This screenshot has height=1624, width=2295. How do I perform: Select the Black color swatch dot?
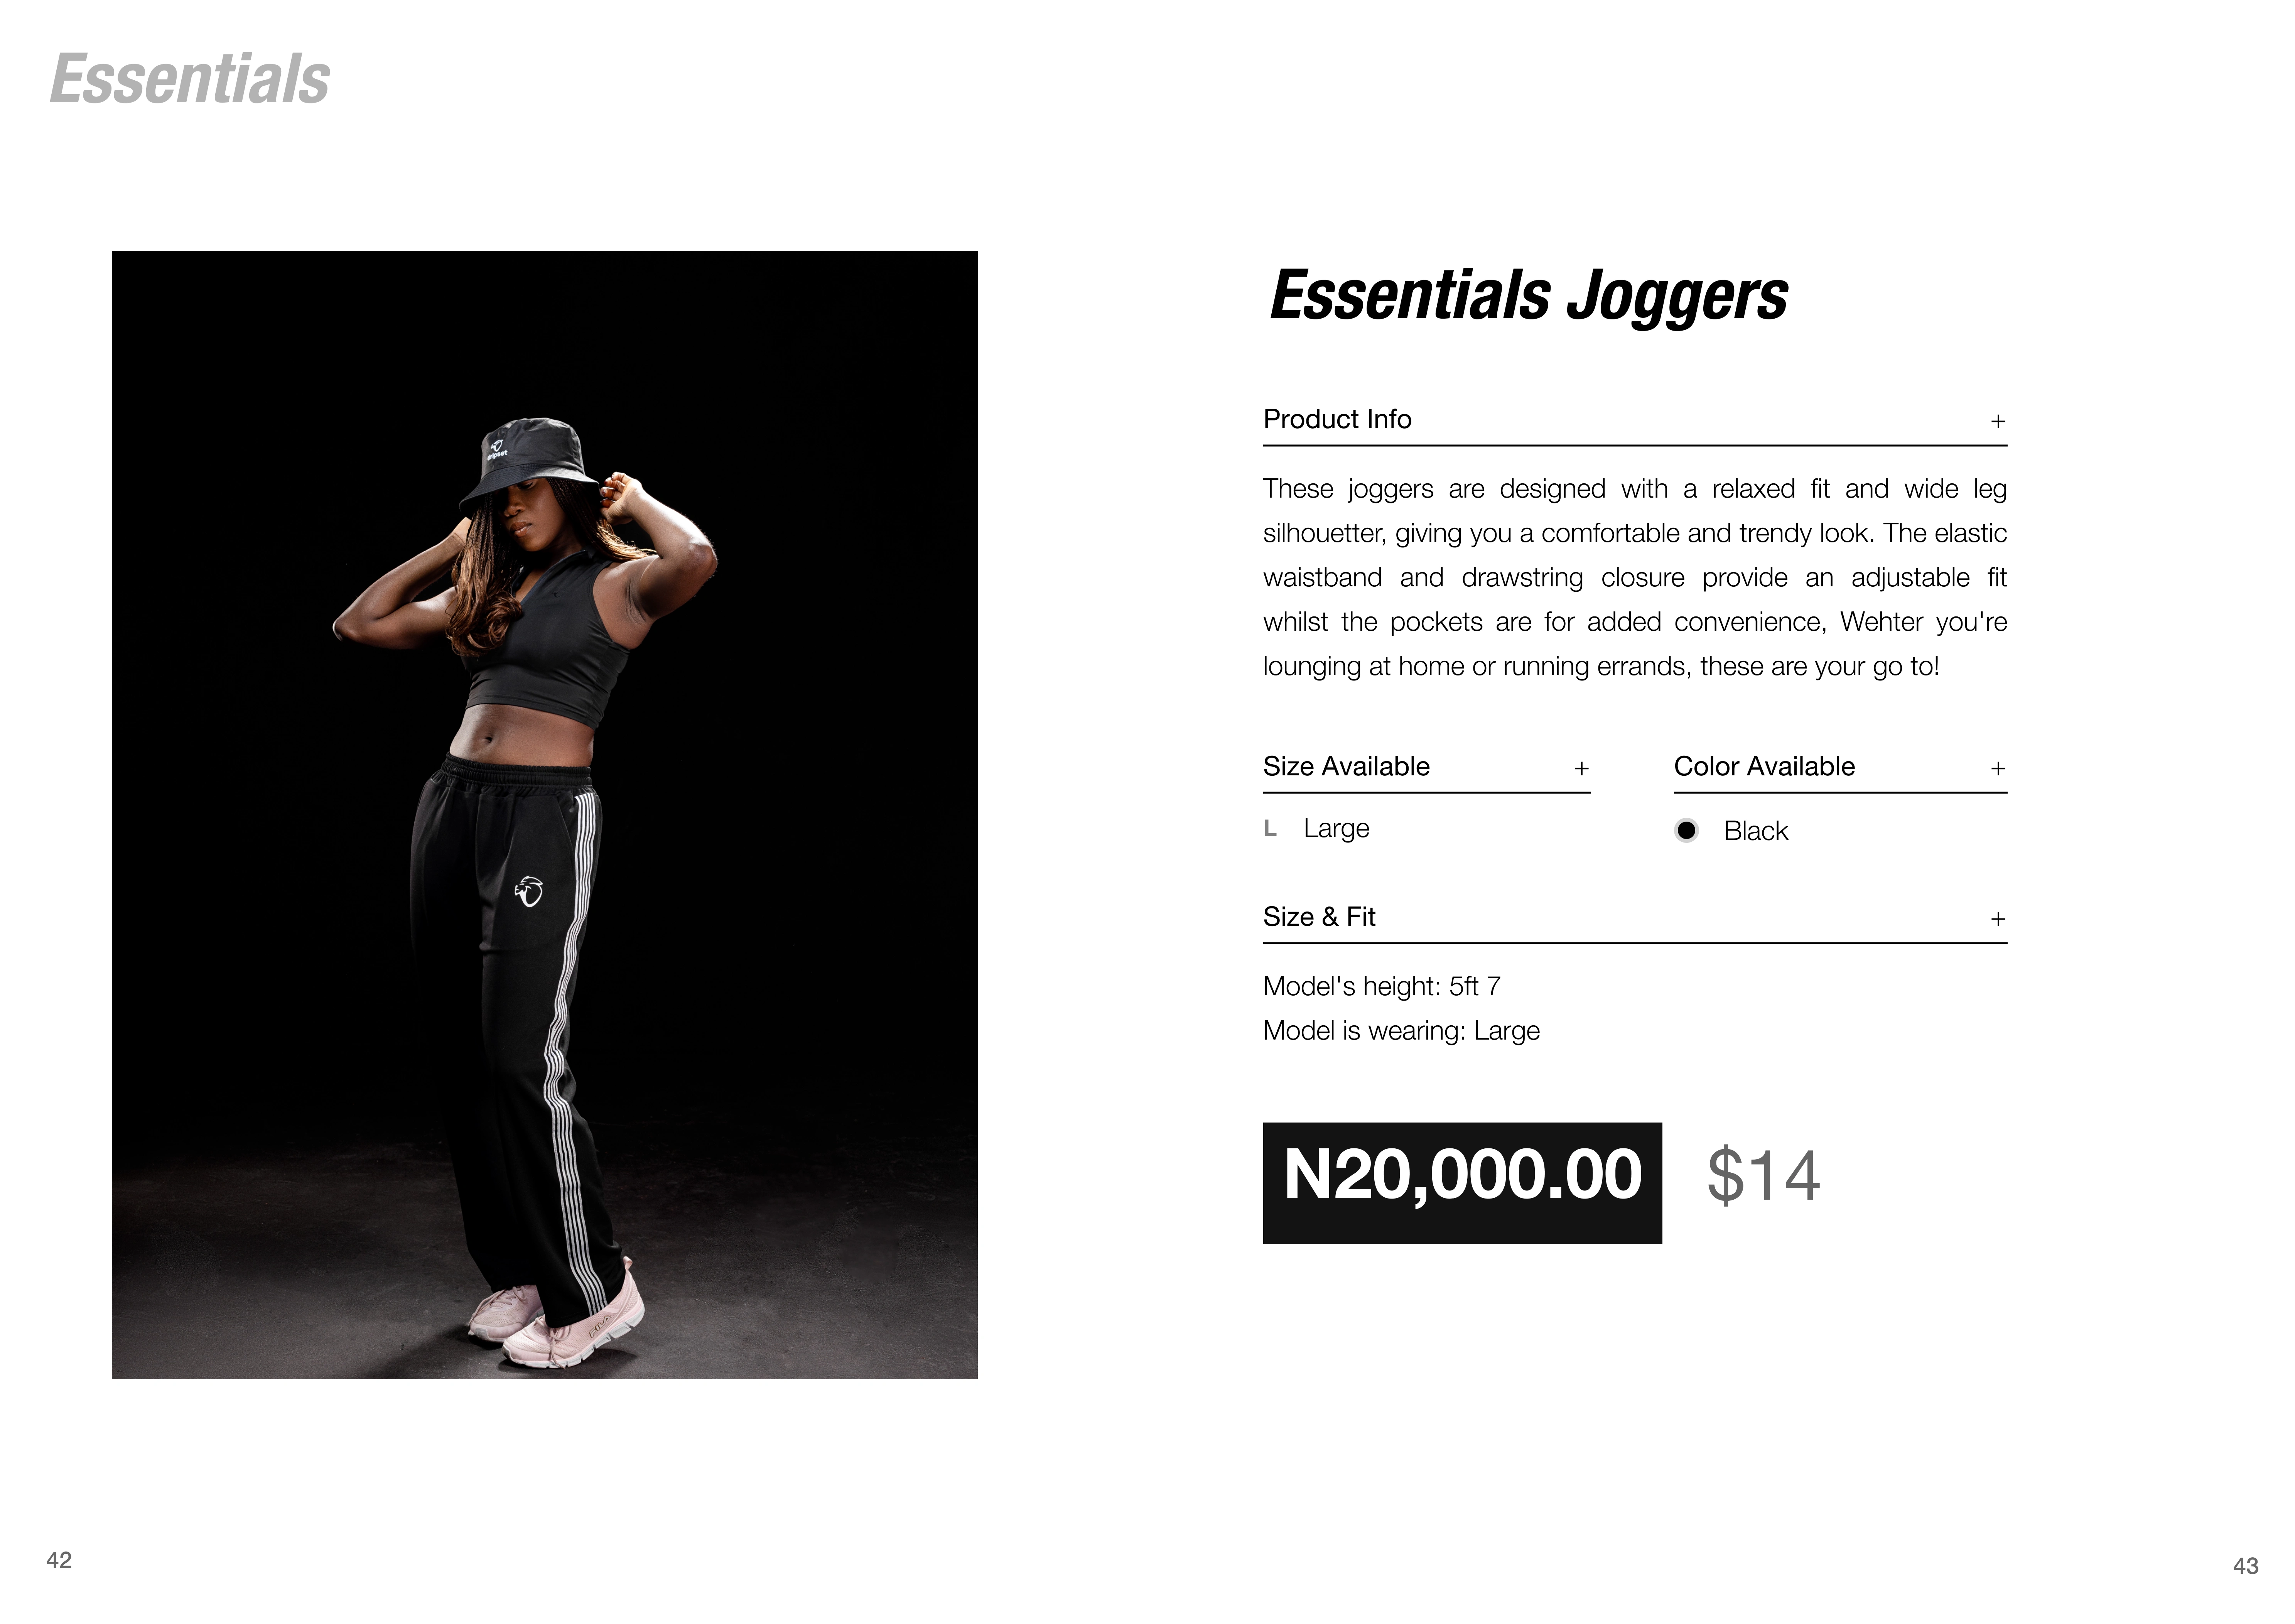(1686, 830)
